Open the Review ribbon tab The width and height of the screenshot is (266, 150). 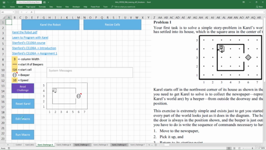pos(59,7)
